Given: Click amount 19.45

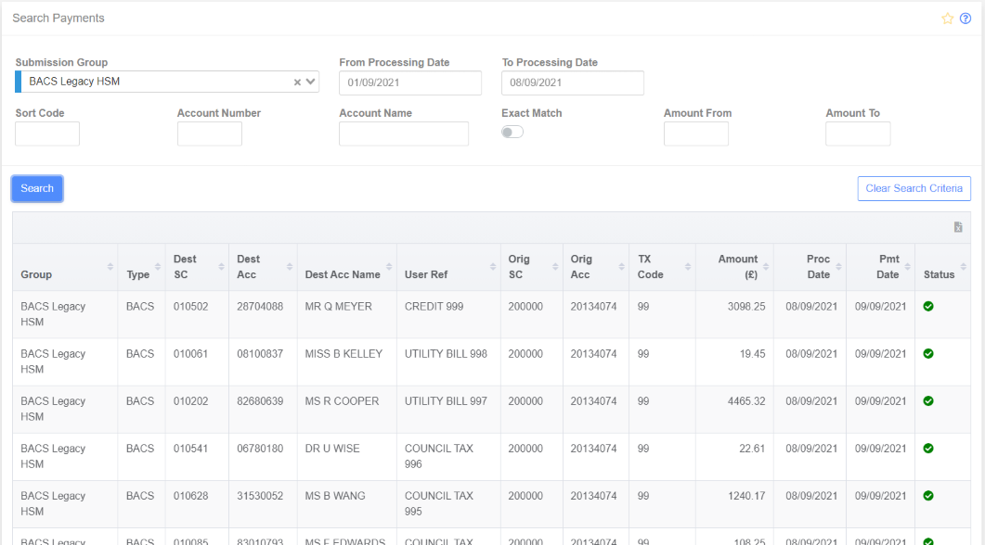Looking at the screenshot, I should coord(752,354).
